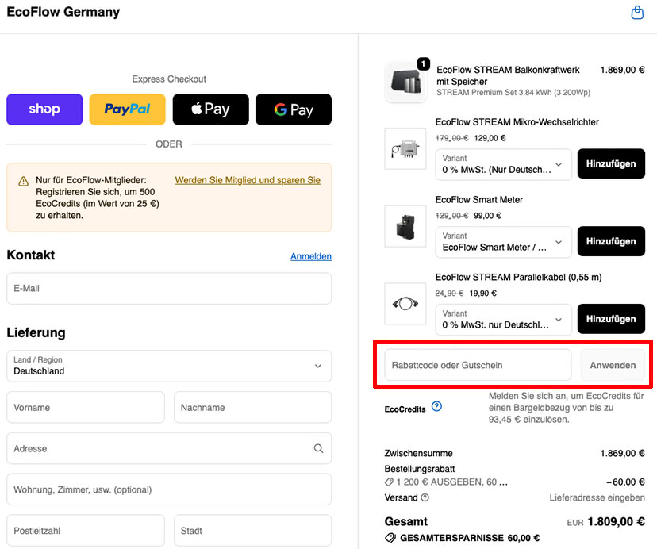Choose Apple Pay express checkout

tap(211, 109)
